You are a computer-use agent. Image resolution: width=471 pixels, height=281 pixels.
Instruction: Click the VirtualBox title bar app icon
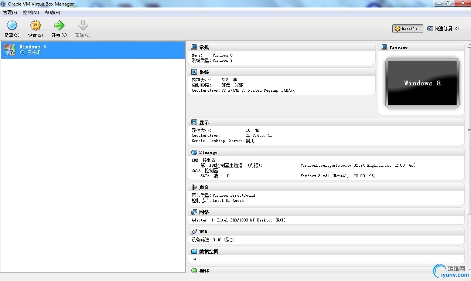[3, 4]
